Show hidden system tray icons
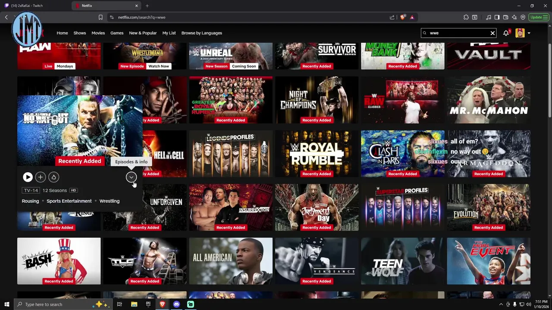The height and width of the screenshot is (310, 552). click(x=501, y=304)
